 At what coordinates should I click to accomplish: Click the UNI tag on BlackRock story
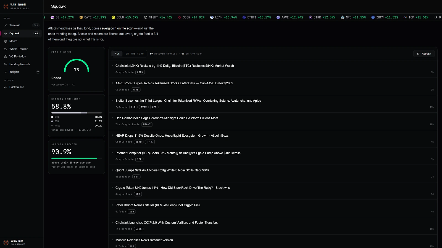138,194
